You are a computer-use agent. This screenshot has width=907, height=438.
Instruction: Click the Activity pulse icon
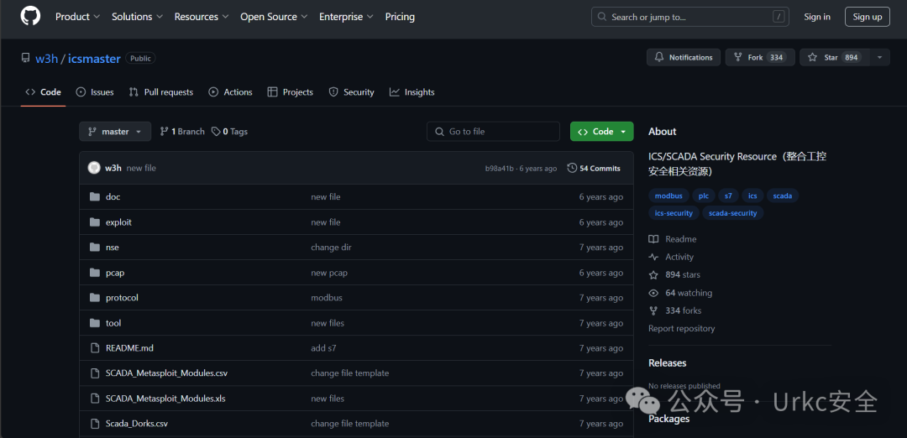653,257
